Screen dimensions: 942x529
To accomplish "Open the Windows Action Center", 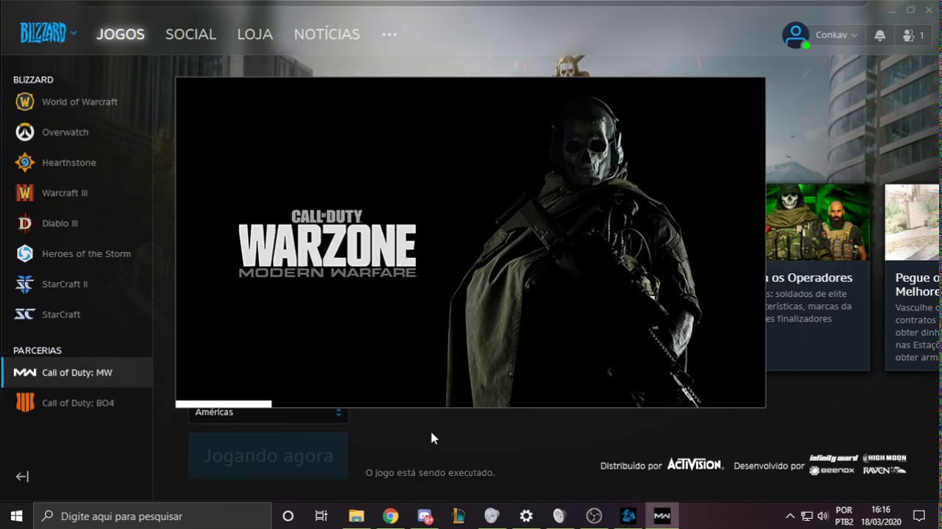I will tap(918, 516).
